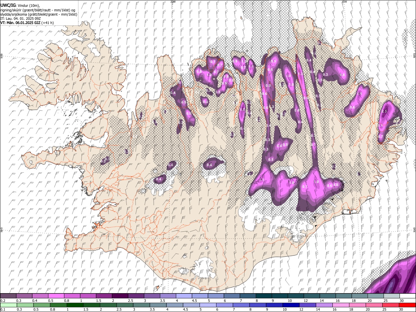Click the '20' label under the top legend row
Screen dimensions: 416x312
370,301
